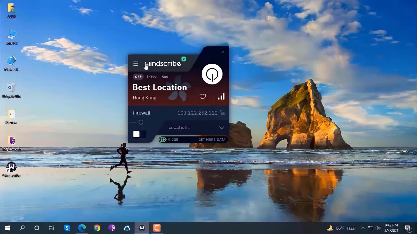Open Tor Browser from the taskbar

click(x=112, y=228)
